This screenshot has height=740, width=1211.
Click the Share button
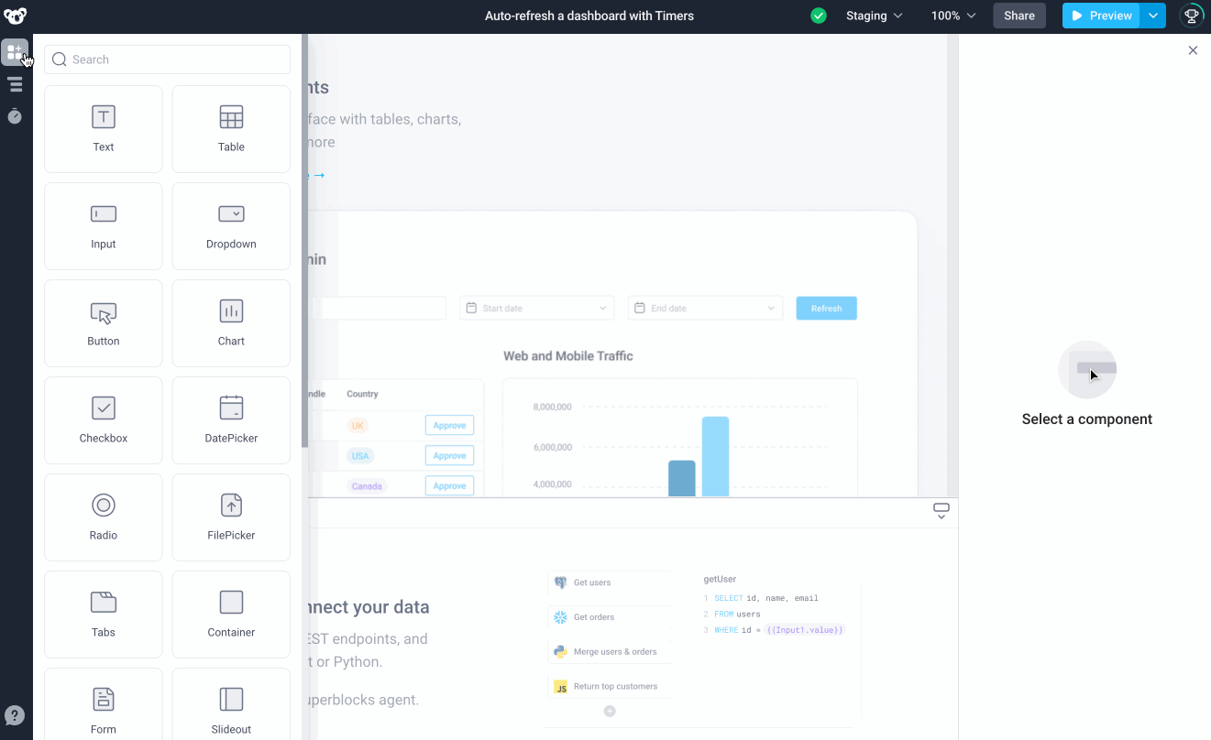click(x=1018, y=16)
